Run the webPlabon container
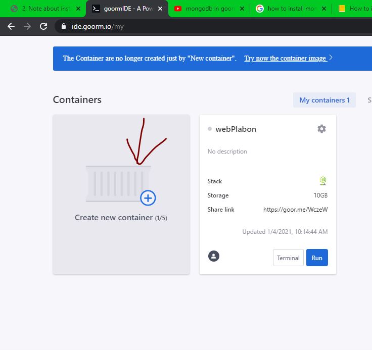The height and width of the screenshot is (350, 372). (x=317, y=258)
